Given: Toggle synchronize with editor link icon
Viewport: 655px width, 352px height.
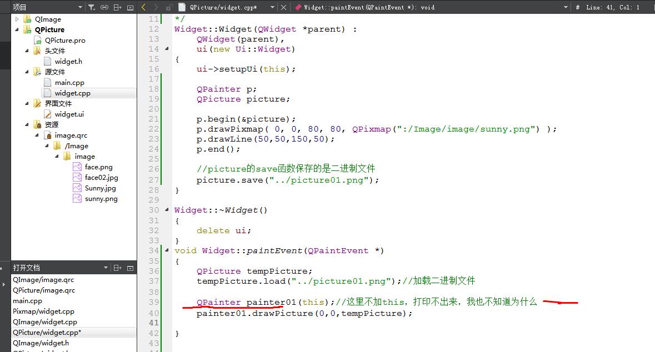Looking at the screenshot, I should (x=104, y=7).
